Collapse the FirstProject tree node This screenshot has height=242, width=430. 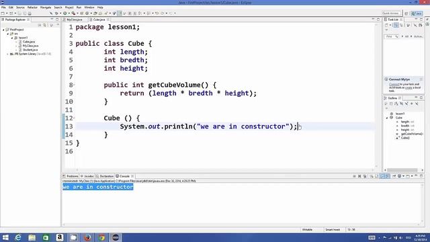pyautogui.click(x=3, y=30)
